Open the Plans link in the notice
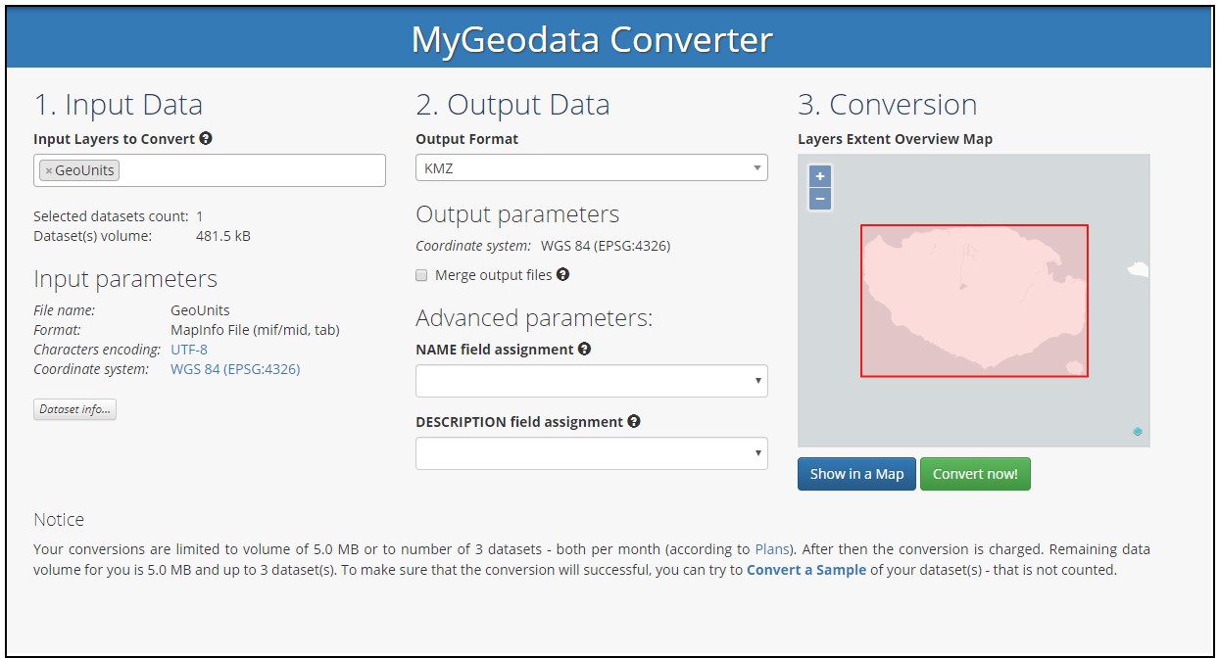 point(770,549)
